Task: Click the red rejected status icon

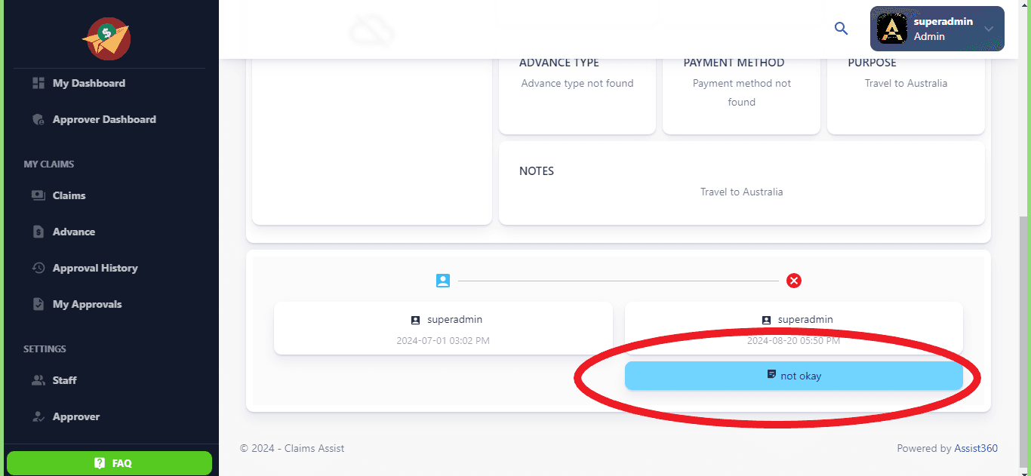Action: 794,281
